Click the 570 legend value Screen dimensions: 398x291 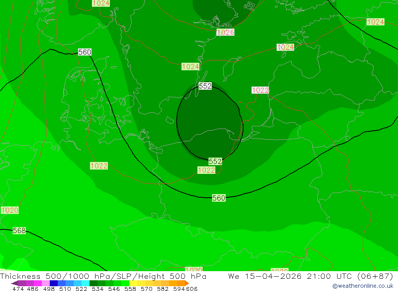(x=146, y=289)
